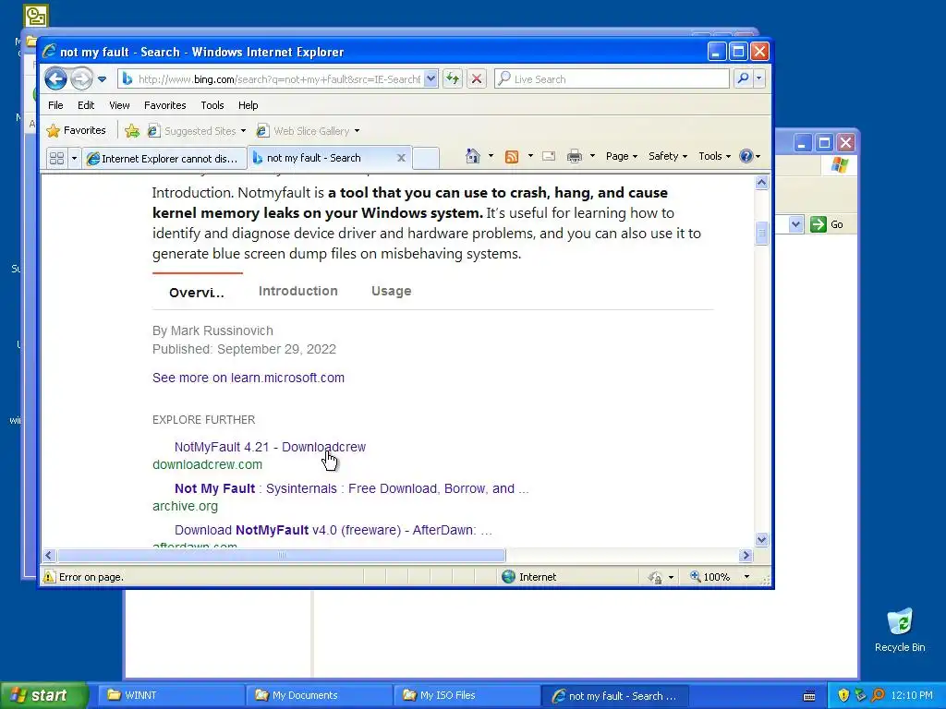Open the Page command menu
This screenshot has height=709, width=946.
pos(622,156)
